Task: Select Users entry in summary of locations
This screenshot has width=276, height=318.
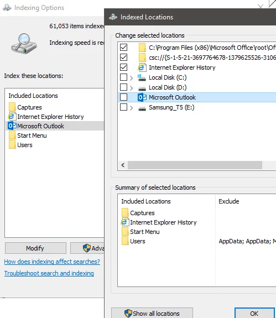Action: click(133, 241)
